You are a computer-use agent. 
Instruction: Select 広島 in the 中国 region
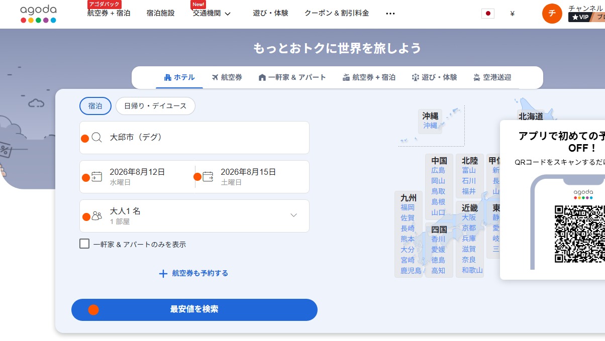[438, 170]
